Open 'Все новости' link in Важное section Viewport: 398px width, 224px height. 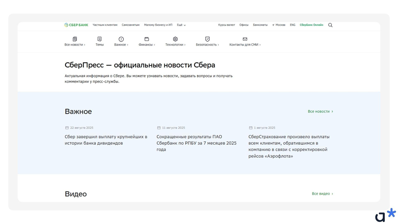320,111
